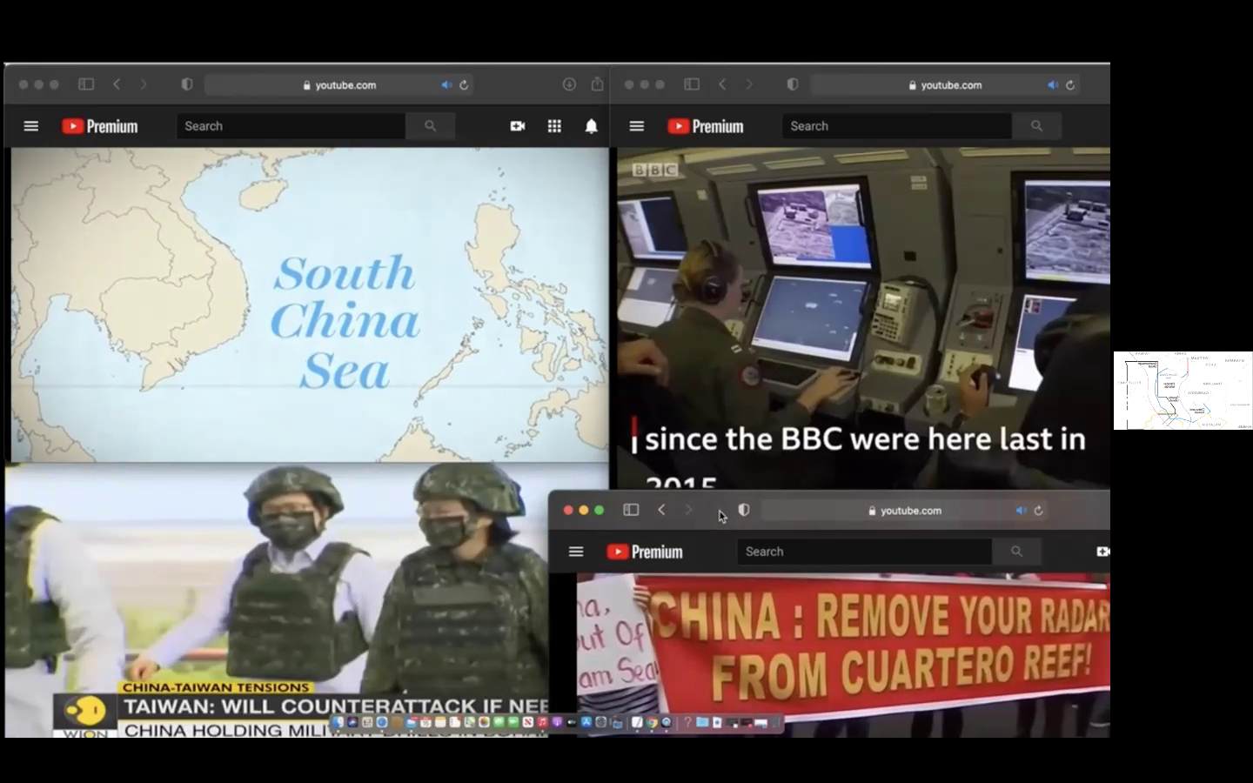Open YouTube guide menu in left window
This screenshot has width=1253, height=783.
(x=31, y=126)
